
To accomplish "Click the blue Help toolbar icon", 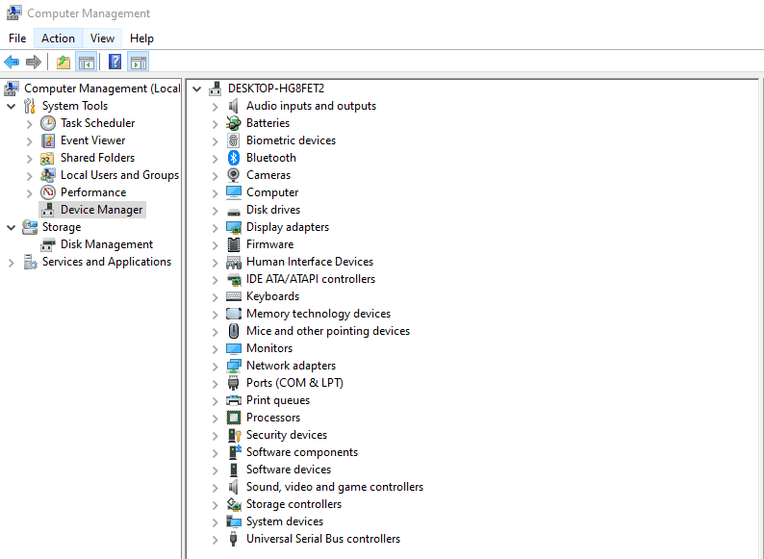I will tap(115, 63).
